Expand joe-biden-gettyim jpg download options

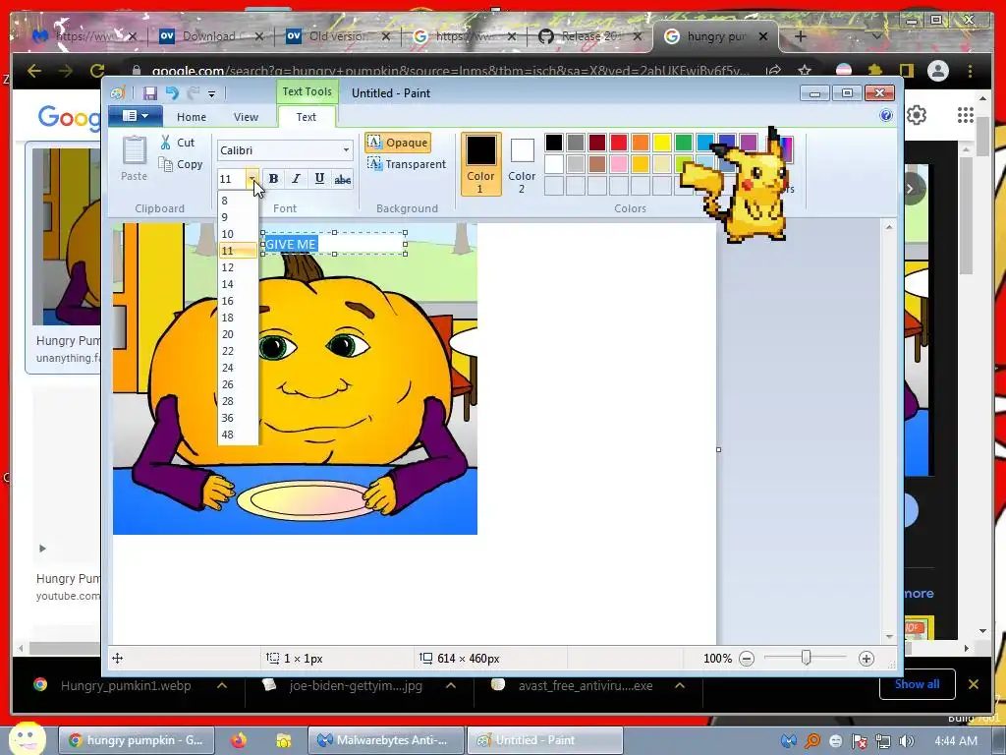451,685
